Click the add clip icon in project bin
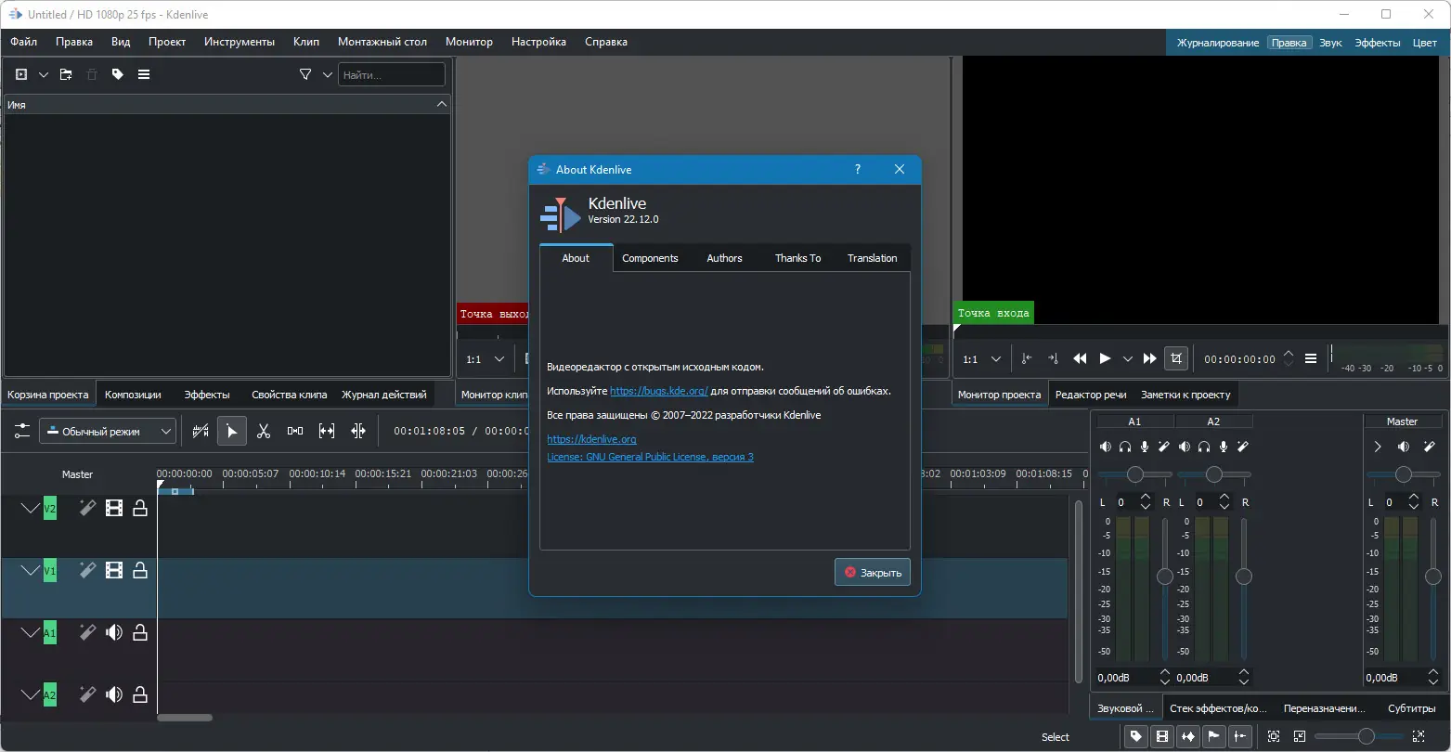This screenshot has width=1451, height=752. point(21,74)
